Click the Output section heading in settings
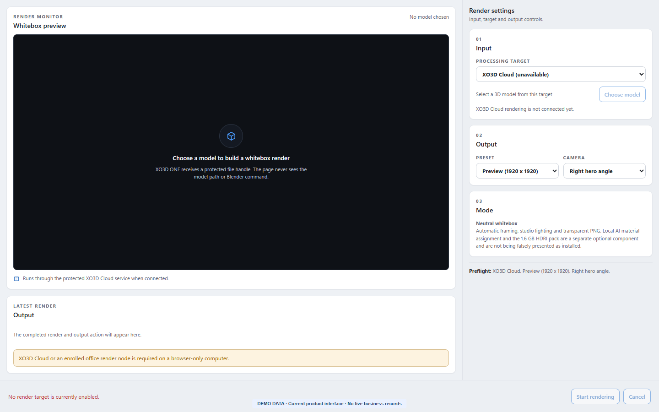Screen dimensions: 659x412 [x=486, y=144]
